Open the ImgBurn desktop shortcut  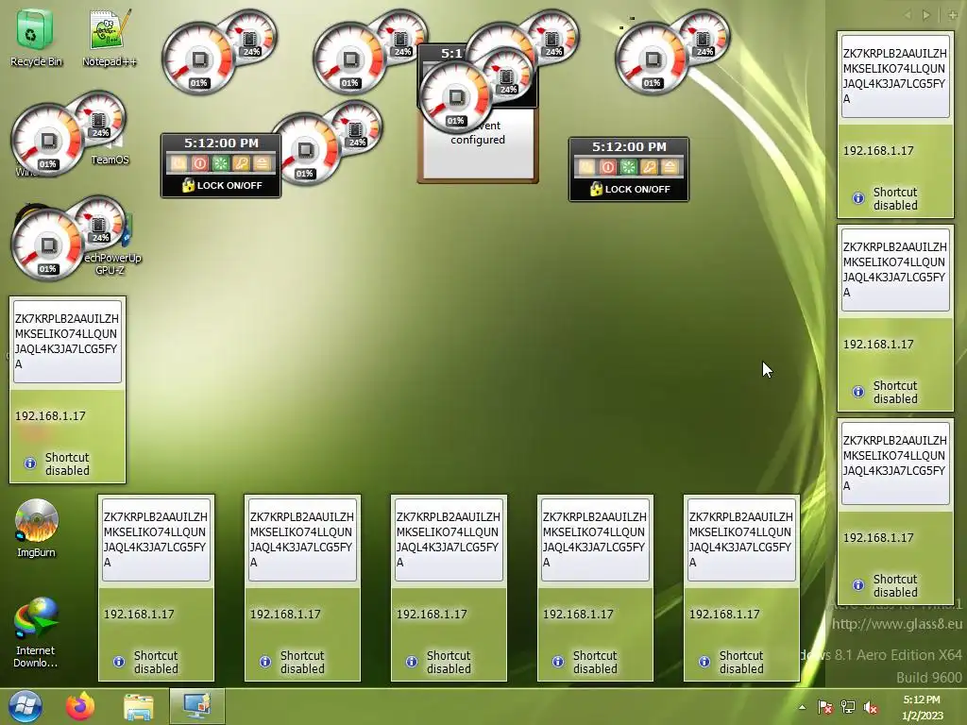37,529
